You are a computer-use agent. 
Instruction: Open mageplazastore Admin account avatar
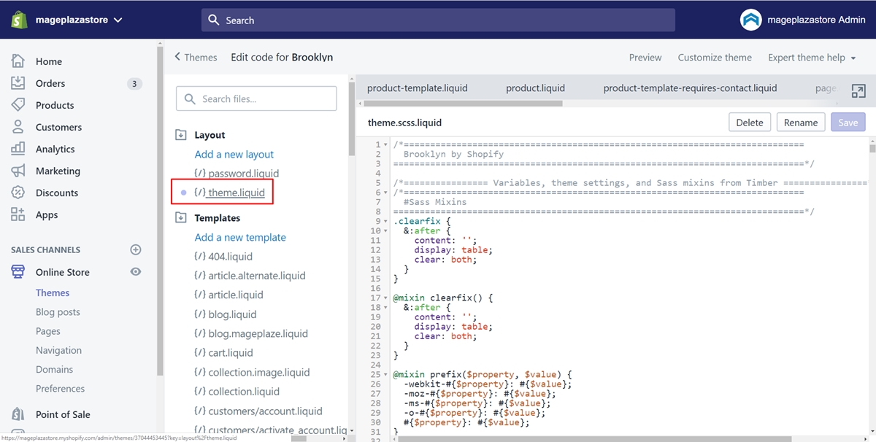[750, 20]
